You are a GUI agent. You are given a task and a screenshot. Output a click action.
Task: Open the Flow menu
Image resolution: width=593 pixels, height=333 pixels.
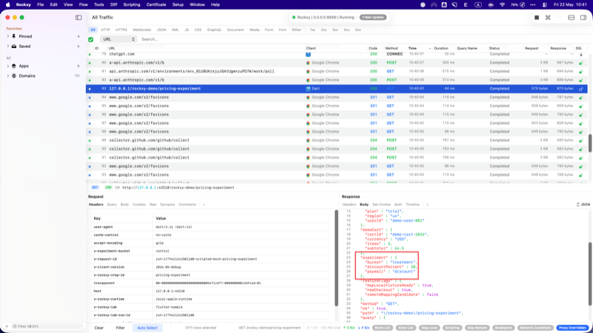pyautogui.click(x=83, y=5)
